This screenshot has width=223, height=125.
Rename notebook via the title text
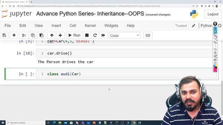coord(90,14)
